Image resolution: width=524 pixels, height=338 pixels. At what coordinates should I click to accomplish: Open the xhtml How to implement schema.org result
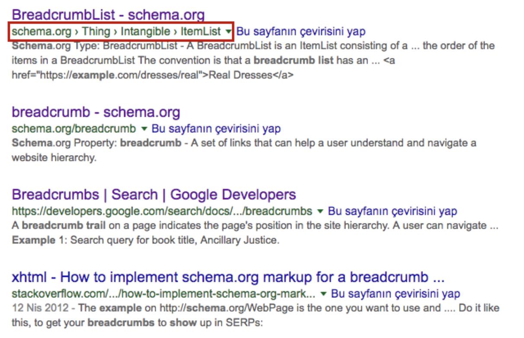point(228,277)
